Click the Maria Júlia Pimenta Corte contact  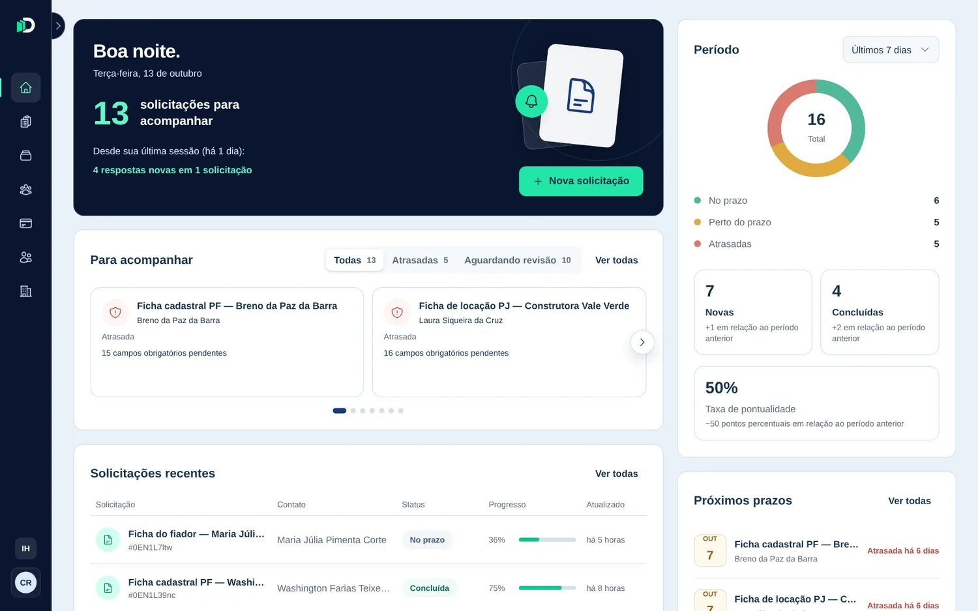click(332, 540)
